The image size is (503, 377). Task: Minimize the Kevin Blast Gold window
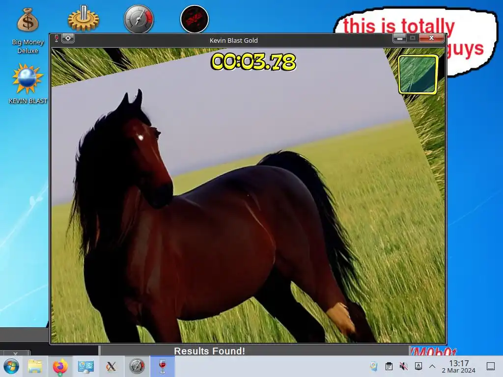point(400,38)
